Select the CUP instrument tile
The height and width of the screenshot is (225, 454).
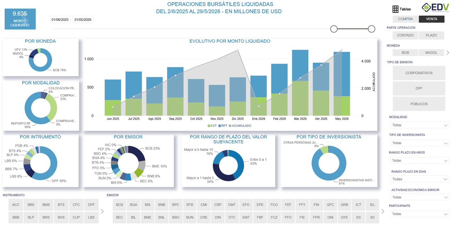tap(76, 217)
